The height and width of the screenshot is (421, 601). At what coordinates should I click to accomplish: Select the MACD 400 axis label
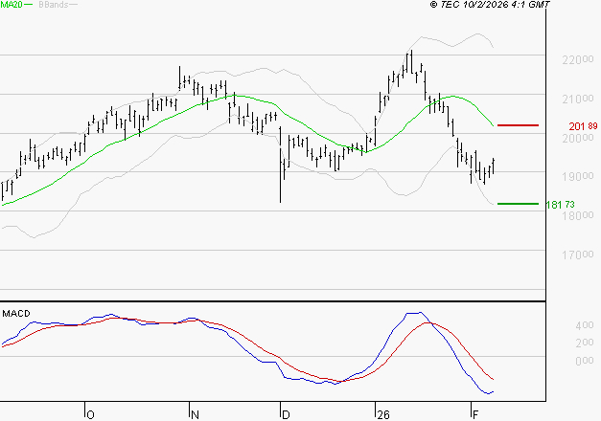pos(585,325)
